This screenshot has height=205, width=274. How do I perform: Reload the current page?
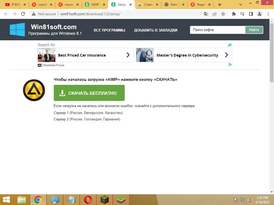(23, 14)
